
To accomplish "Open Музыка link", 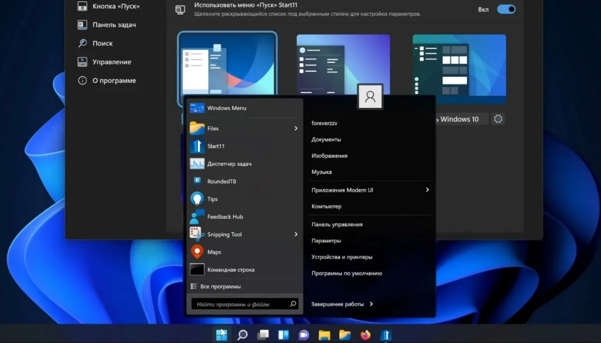I will (322, 172).
